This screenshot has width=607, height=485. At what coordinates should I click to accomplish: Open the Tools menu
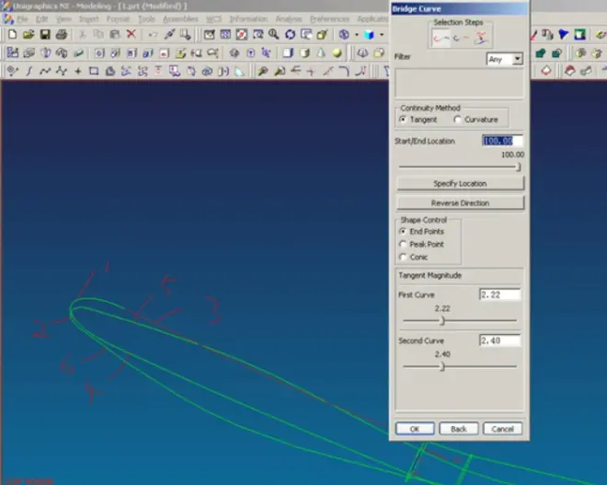pos(146,19)
